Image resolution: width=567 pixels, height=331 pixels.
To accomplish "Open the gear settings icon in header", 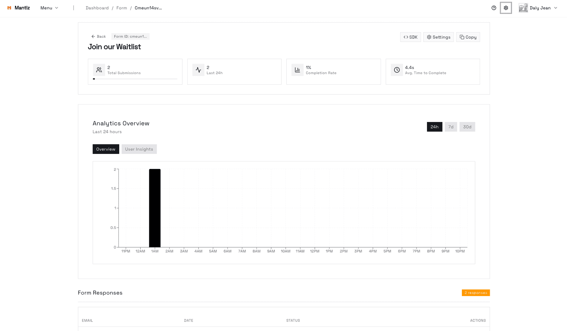I will [506, 8].
